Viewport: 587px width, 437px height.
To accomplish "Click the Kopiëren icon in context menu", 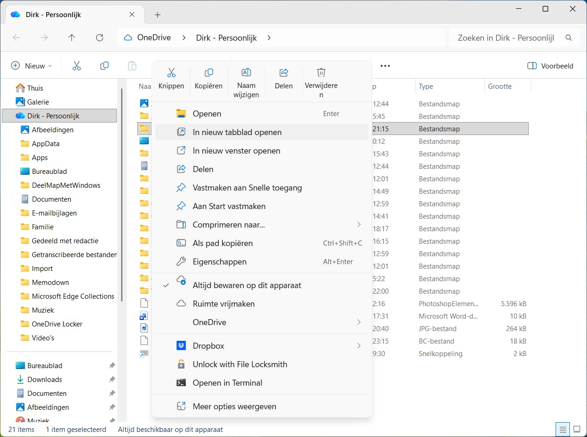I will click(208, 73).
